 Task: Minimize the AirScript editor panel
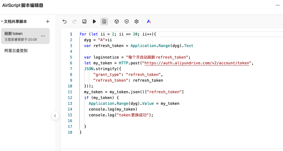pyautogui.click(x=277, y=6)
